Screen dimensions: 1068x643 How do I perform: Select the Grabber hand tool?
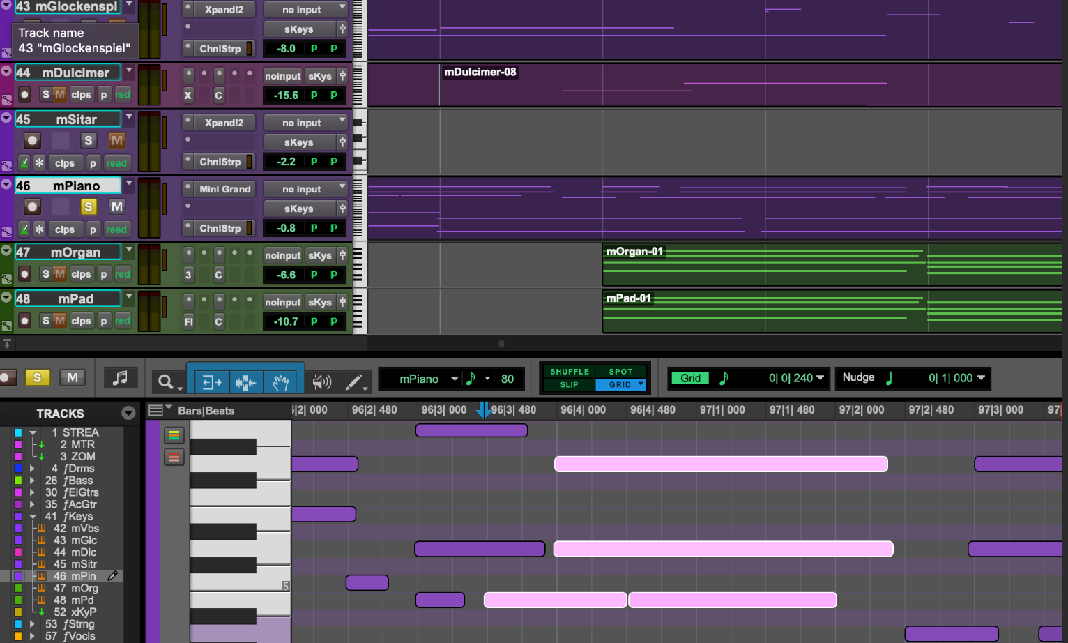coord(280,381)
